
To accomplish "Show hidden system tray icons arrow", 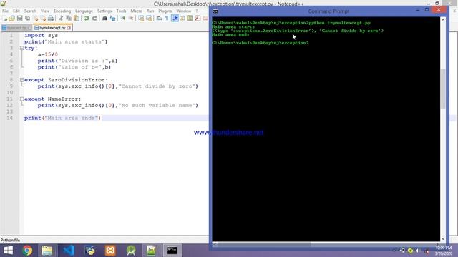I will coord(394,251).
